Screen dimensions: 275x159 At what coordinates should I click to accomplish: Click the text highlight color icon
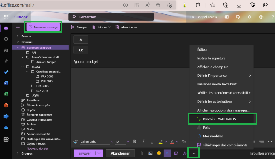(161, 142)
